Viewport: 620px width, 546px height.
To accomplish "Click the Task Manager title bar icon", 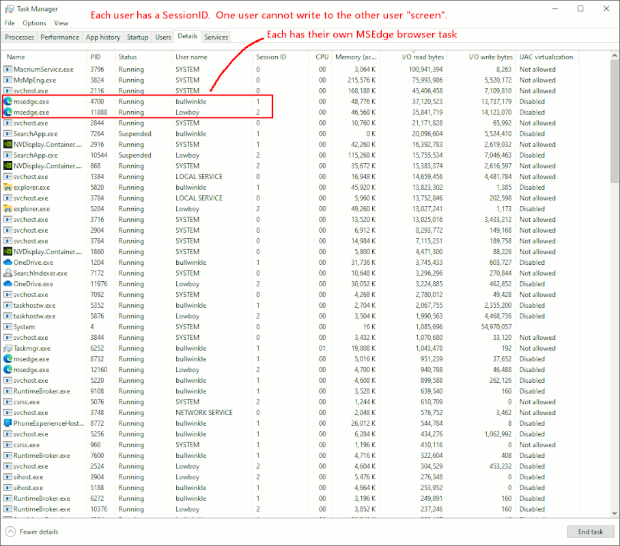I will click(9, 9).
